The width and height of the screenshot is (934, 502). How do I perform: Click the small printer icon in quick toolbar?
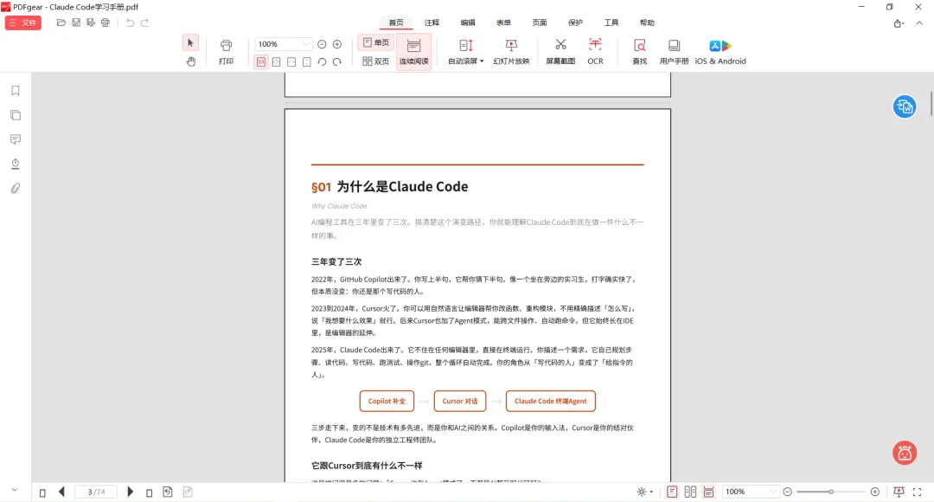tap(106, 23)
